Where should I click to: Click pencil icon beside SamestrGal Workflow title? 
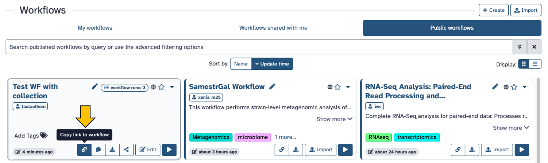[x=272, y=87]
